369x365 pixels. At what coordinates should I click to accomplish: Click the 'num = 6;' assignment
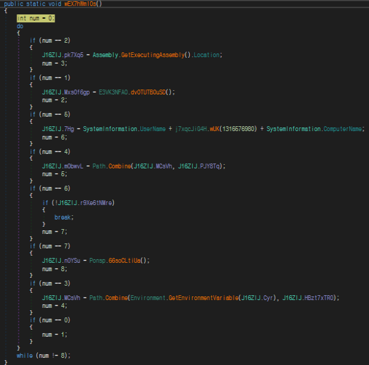[55, 137]
